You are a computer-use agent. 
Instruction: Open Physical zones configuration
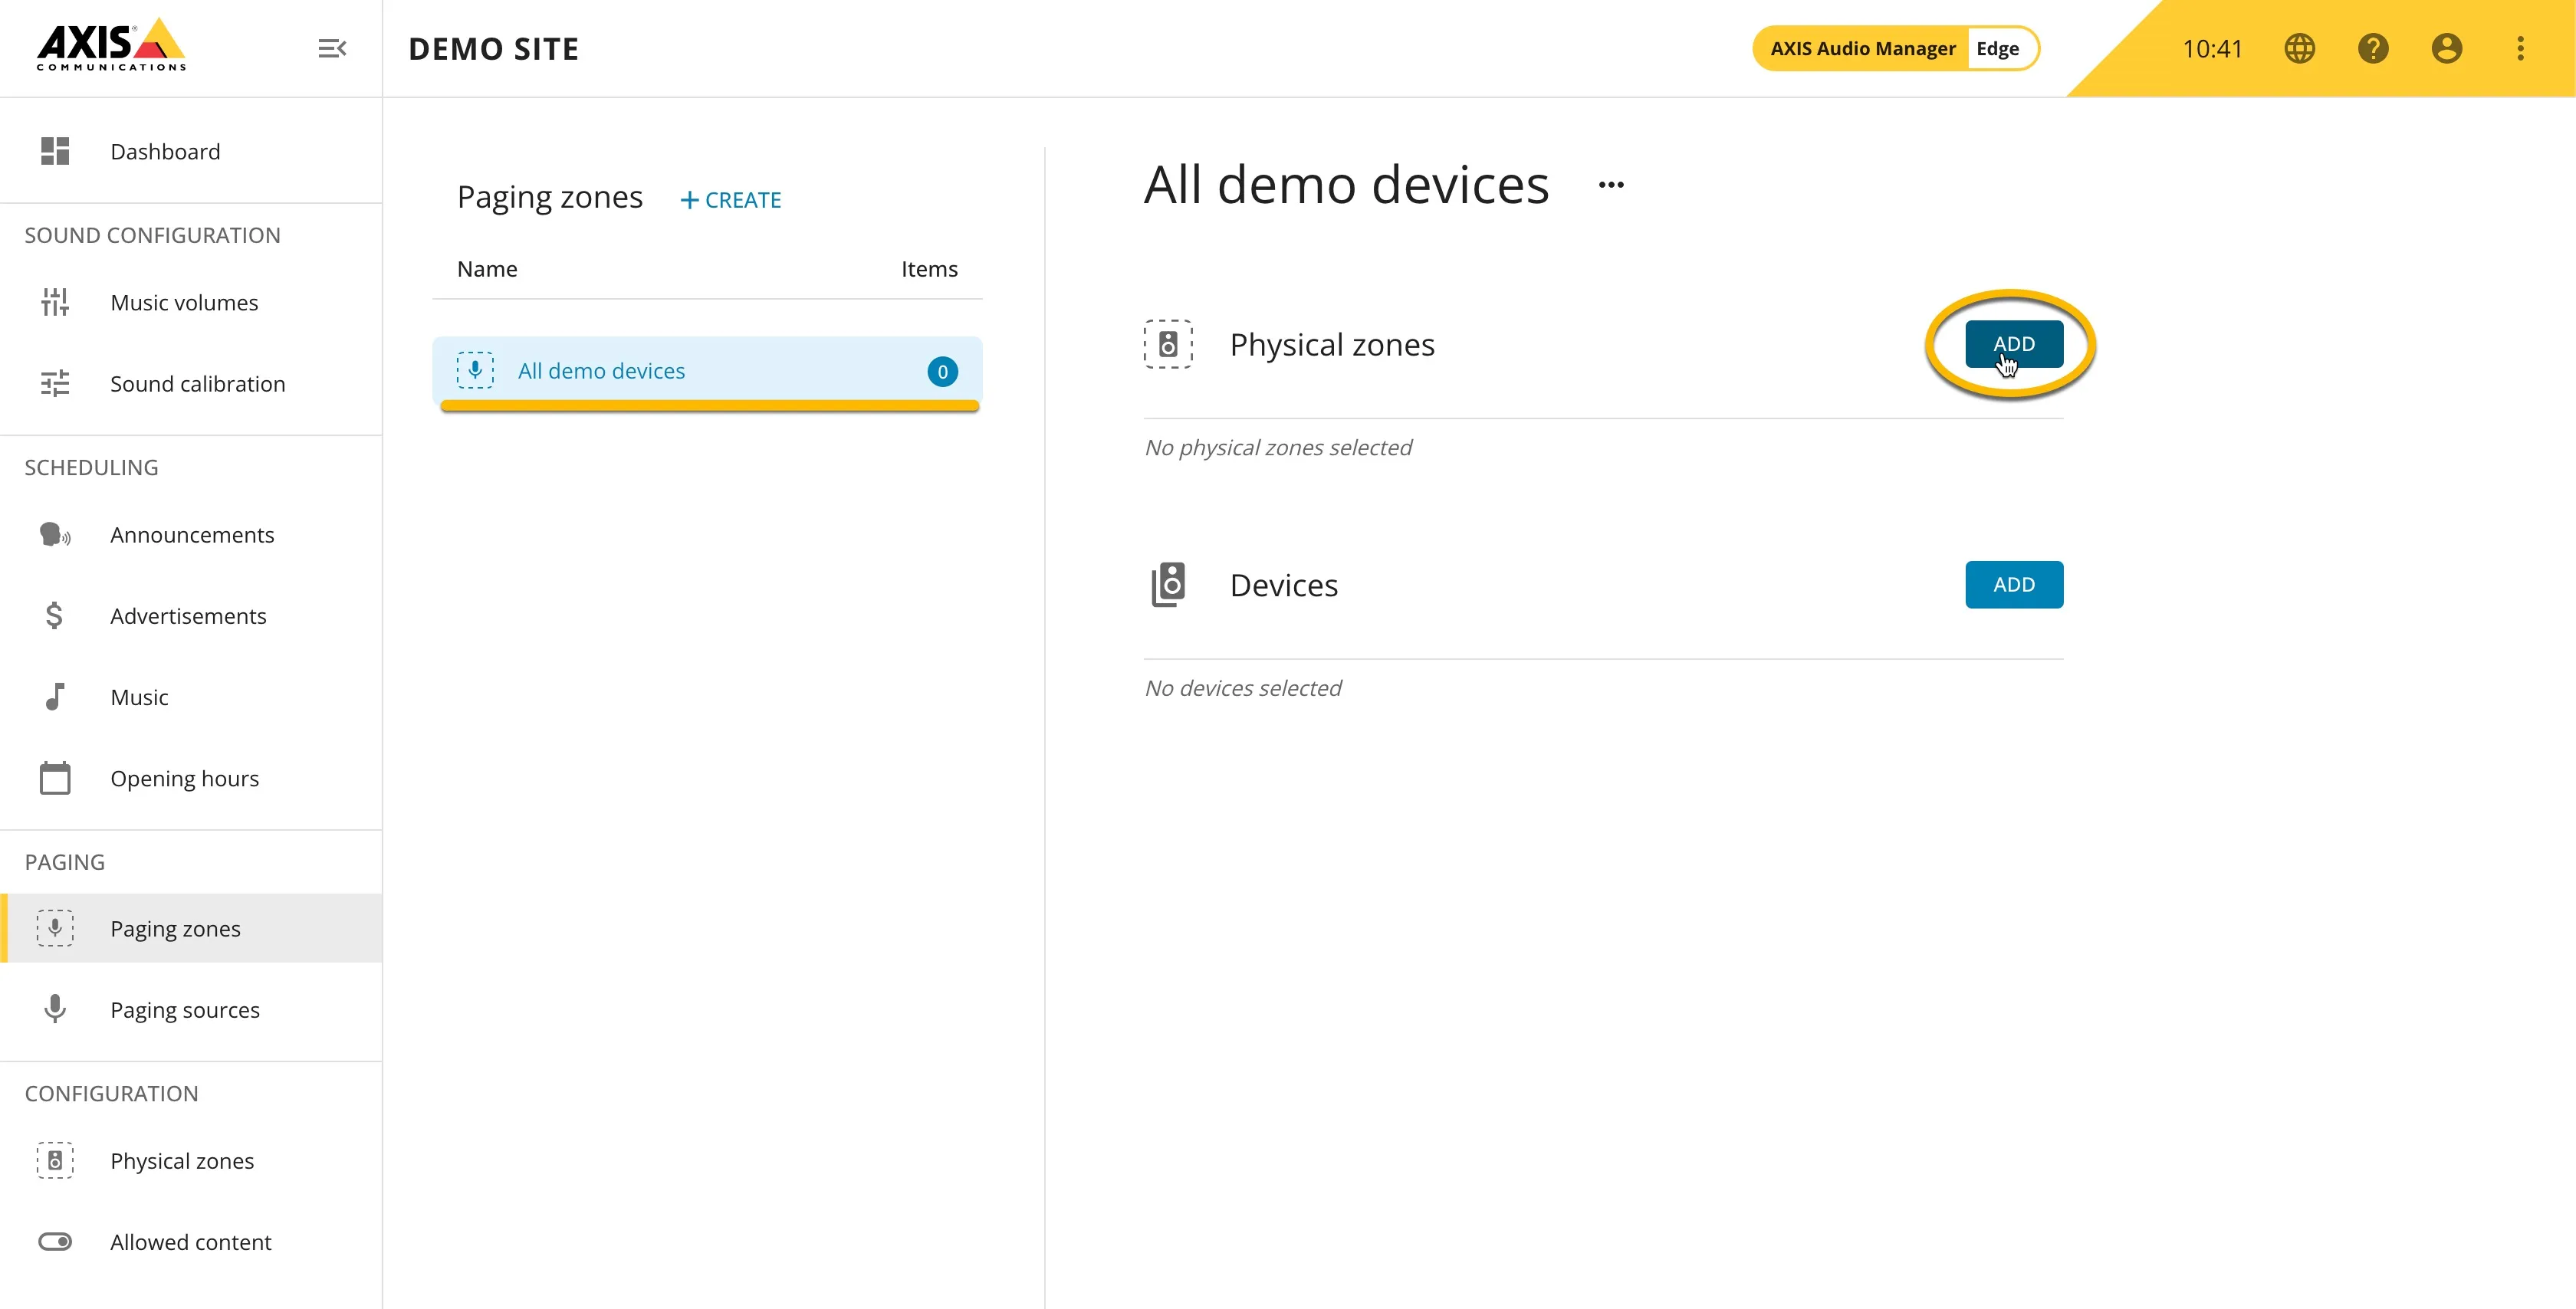click(191, 1160)
